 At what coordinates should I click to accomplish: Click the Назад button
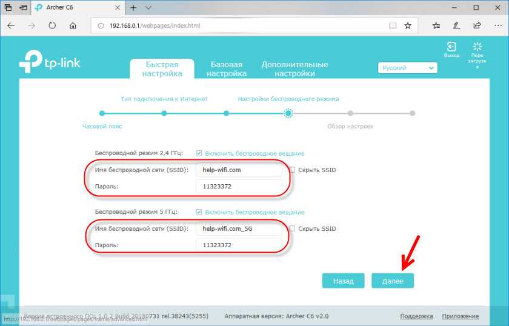click(x=343, y=281)
